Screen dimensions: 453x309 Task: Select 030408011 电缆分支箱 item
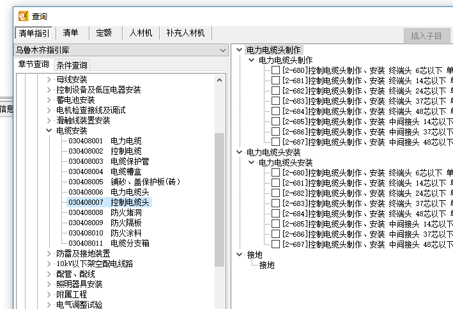[109, 243]
